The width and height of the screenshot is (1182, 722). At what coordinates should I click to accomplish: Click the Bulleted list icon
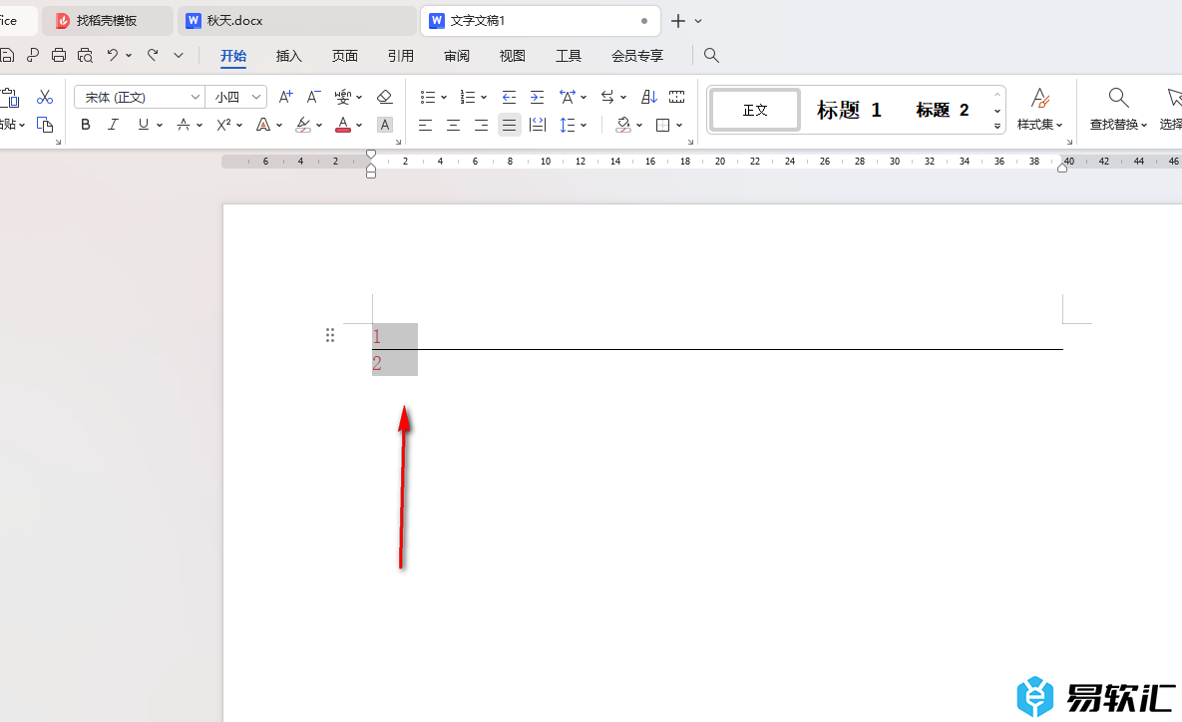tap(428, 97)
